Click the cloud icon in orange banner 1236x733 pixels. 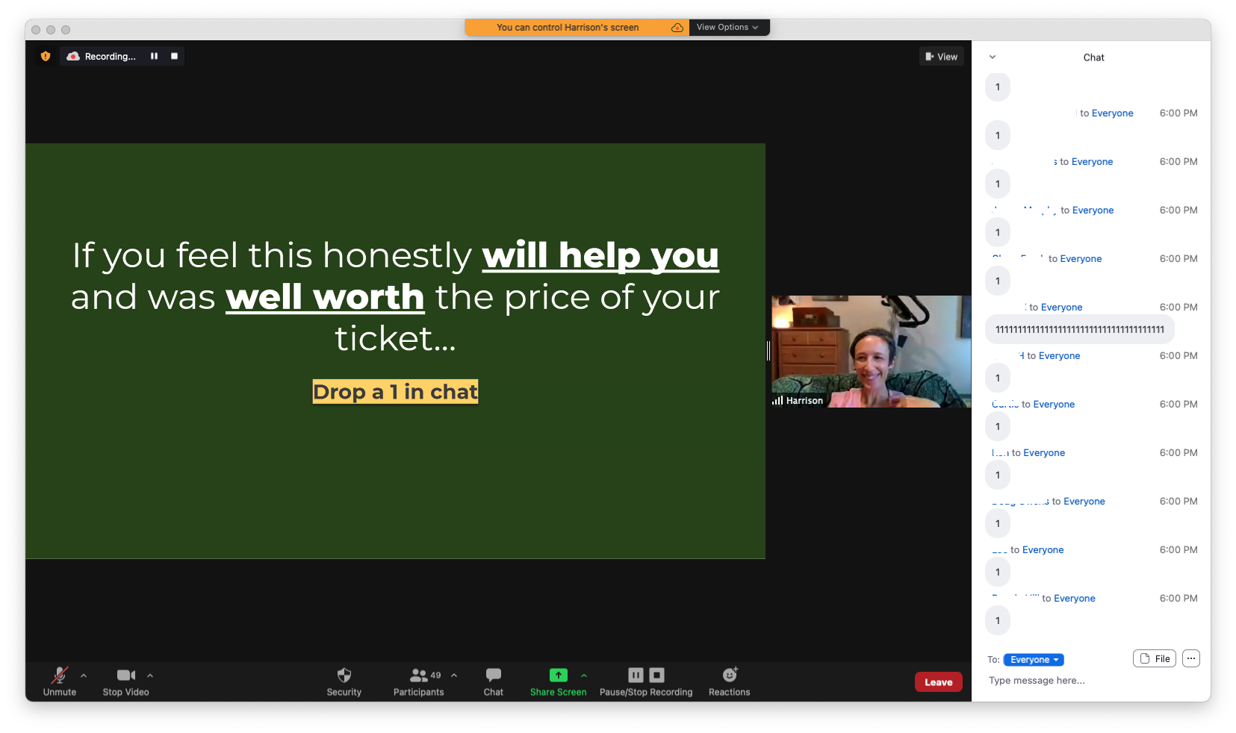click(x=677, y=28)
